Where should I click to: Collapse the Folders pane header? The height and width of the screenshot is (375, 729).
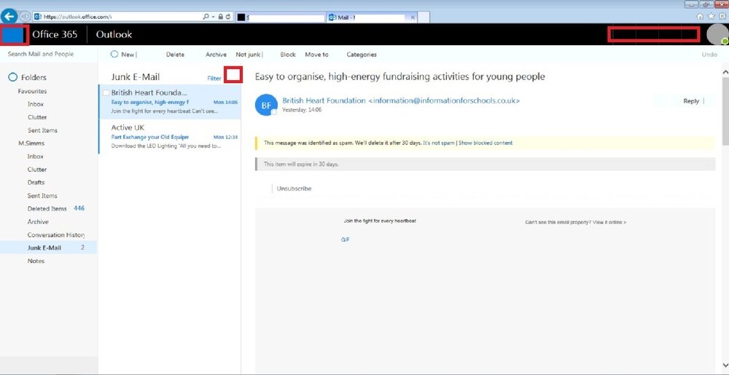click(x=34, y=77)
